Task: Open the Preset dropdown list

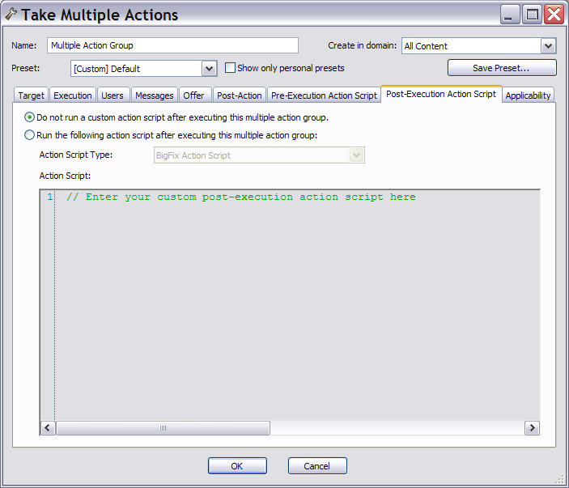Action: coord(209,69)
